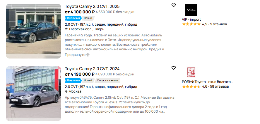Open the 9 отзывов reviews link
Screen dimensions: 260x124
coord(218,24)
